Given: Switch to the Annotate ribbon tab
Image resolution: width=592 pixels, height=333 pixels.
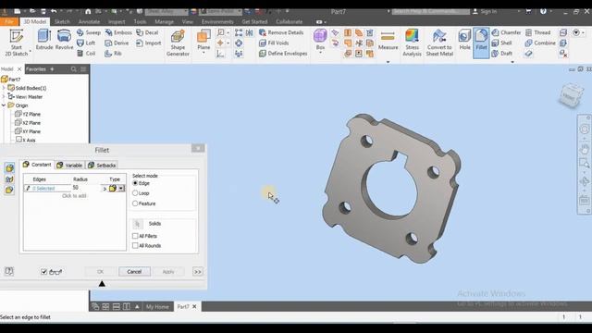Looking at the screenshot, I should 89,22.
